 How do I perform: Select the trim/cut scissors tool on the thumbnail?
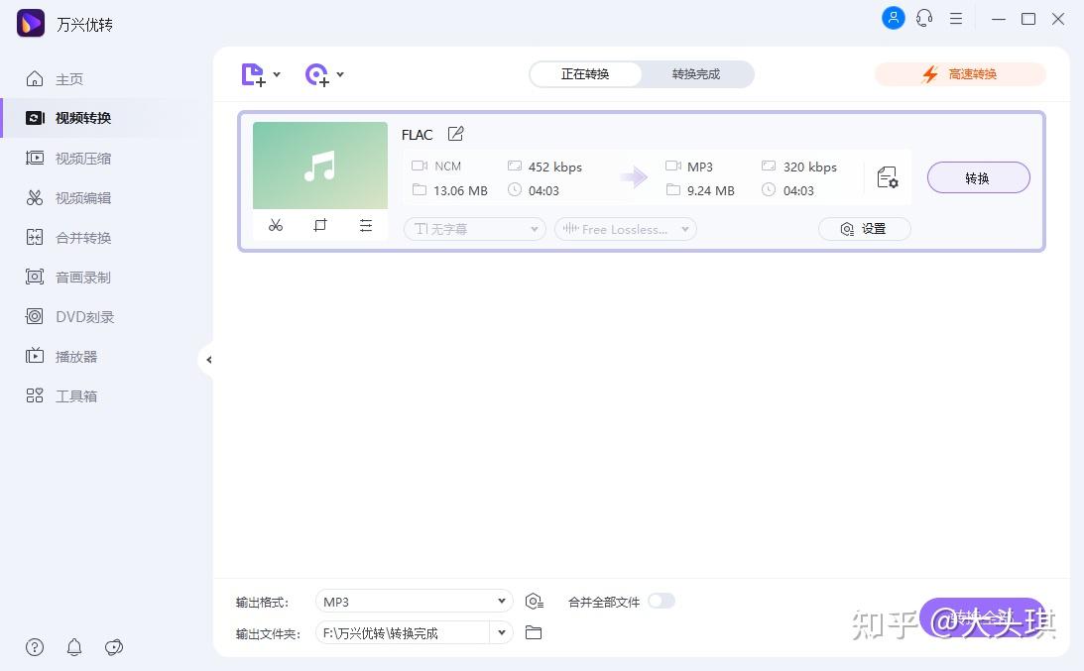click(276, 225)
